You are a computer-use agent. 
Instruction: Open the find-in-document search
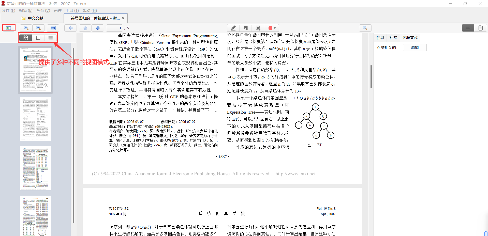(365, 28)
